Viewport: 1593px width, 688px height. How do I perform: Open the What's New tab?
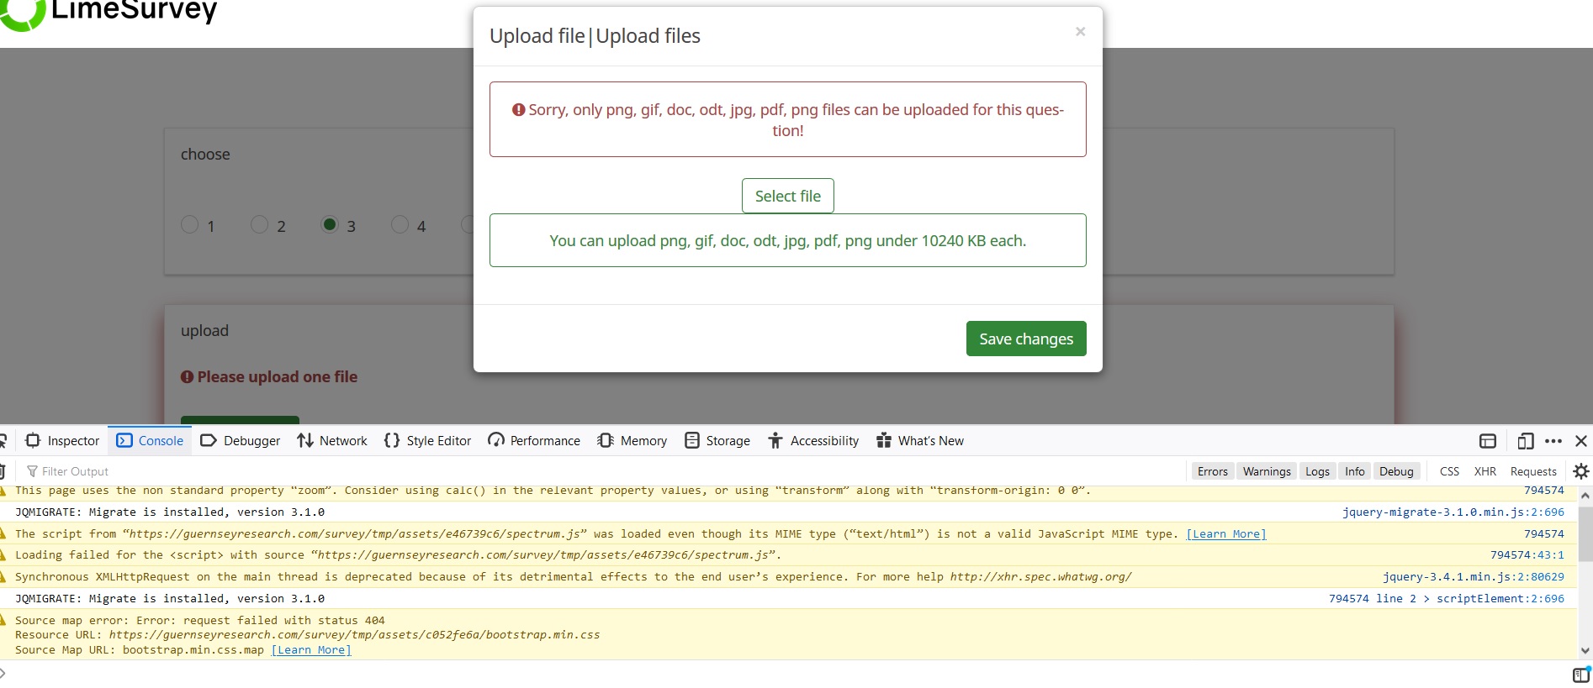click(920, 441)
